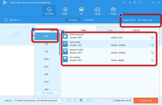
Task: Click the Low Quality profile icon
Action: (x=65, y=59)
